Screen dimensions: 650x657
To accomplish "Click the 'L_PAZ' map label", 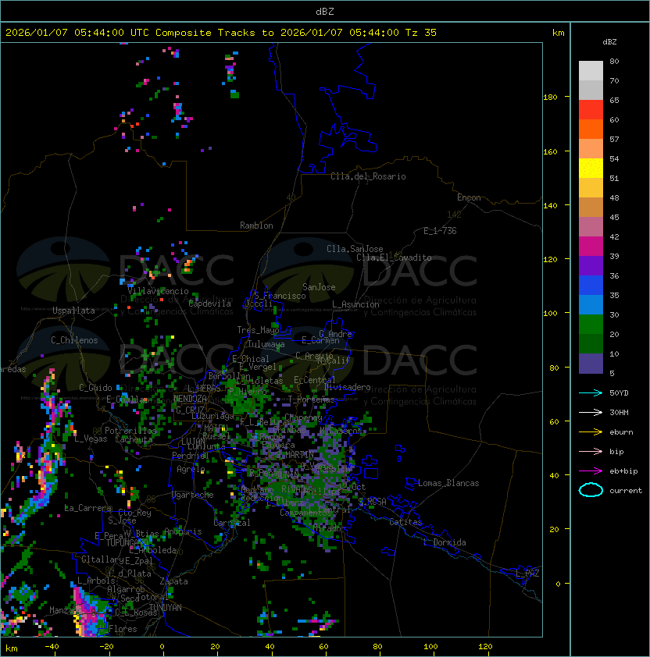I will (527, 574).
